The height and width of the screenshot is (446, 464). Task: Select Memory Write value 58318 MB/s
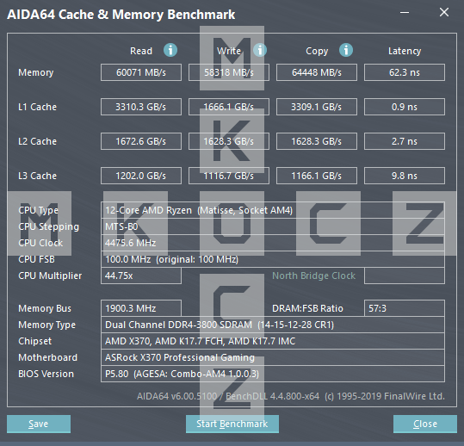click(229, 72)
